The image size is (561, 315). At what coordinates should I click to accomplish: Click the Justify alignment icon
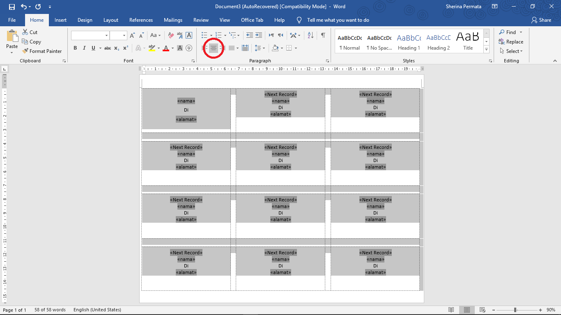tap(231, 48)
